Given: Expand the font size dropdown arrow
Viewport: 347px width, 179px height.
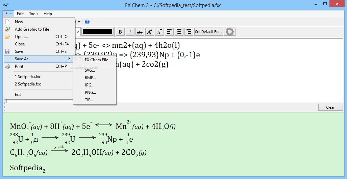Looking at the screenshot, I should 78,32.
